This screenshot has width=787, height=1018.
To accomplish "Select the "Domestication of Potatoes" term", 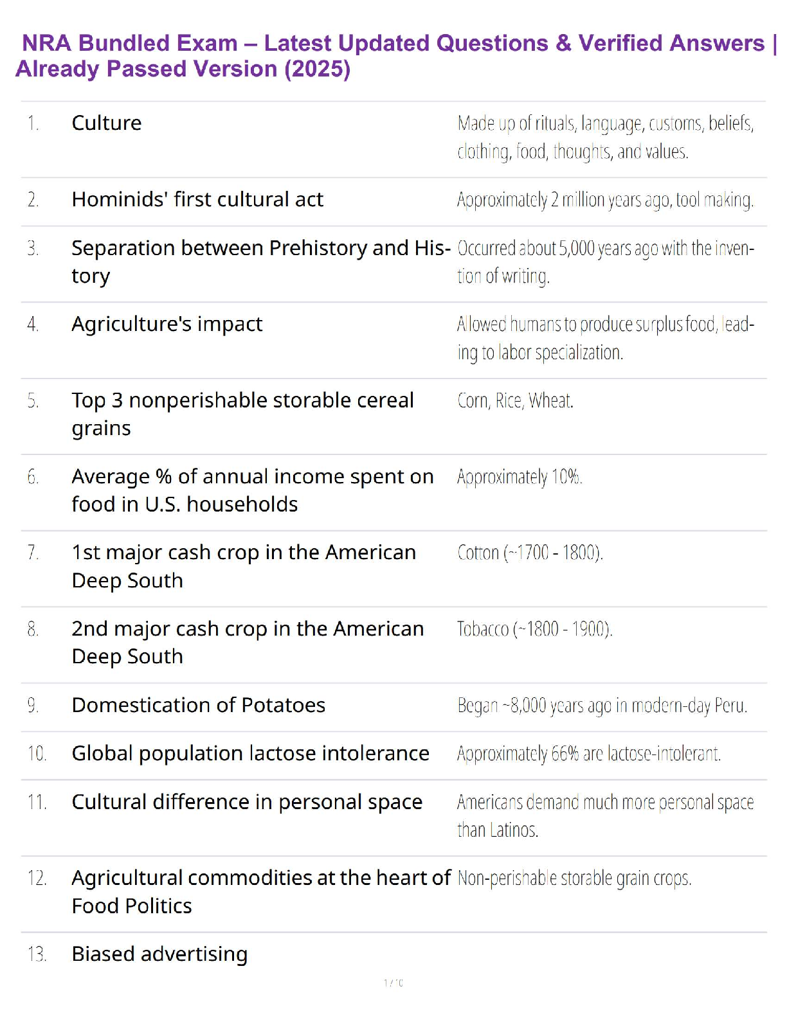I will (198, 705).
